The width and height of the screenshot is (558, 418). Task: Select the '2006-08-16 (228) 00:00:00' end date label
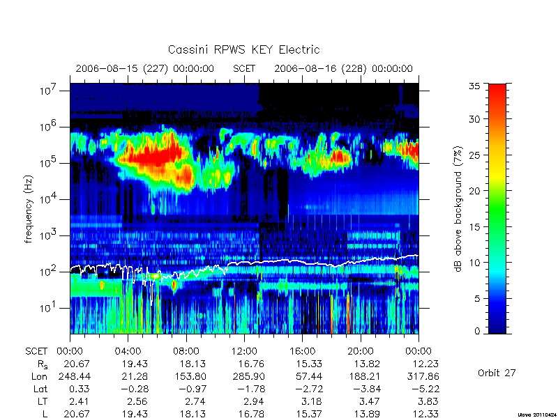coord(343,68)
